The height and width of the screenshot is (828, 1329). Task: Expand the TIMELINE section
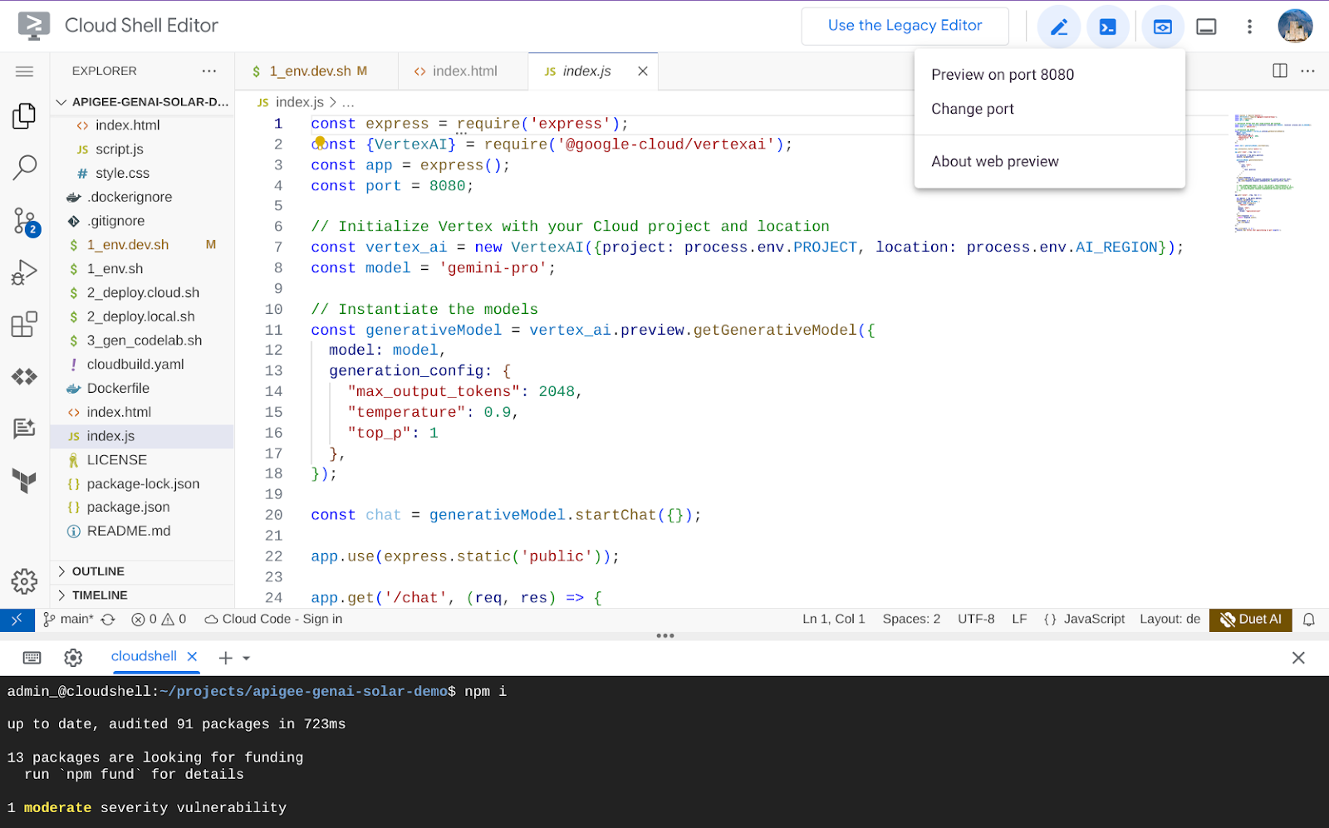(142, 595)
